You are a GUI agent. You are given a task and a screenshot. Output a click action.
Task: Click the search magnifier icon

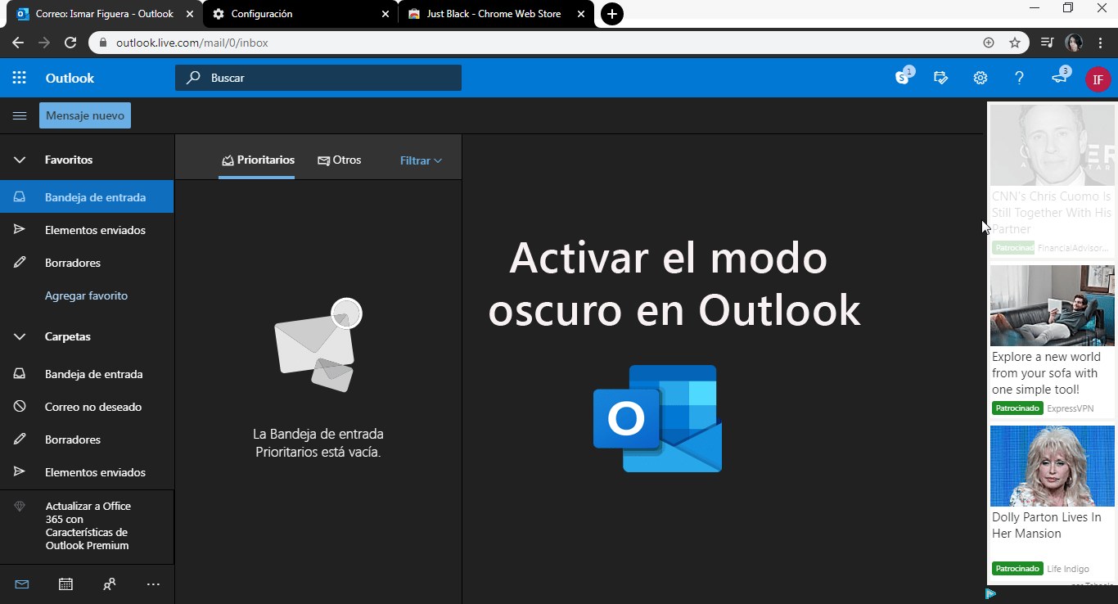tap(193, 78)
